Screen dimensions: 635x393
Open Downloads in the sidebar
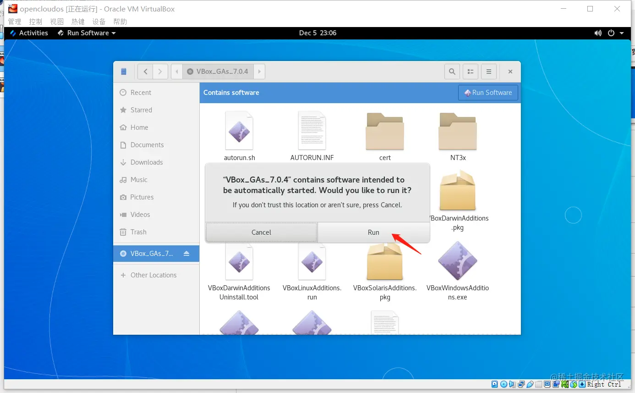tap(156, 162)
